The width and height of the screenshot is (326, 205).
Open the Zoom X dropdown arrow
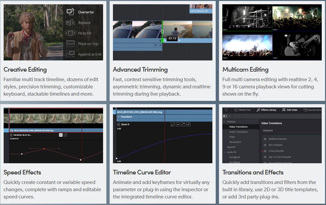point(119,125)
